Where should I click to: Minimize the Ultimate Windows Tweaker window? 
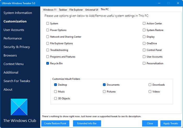click(x=159, y=3)
